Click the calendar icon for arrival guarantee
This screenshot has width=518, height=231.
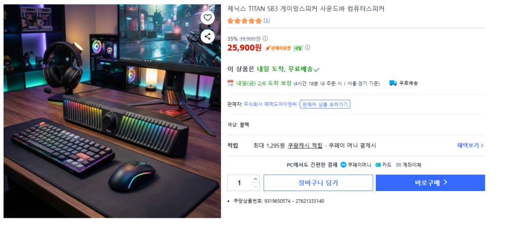click(x=231, y=83)
